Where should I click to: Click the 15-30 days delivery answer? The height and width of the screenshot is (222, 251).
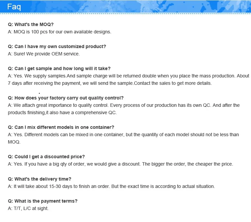click(111, 186)
